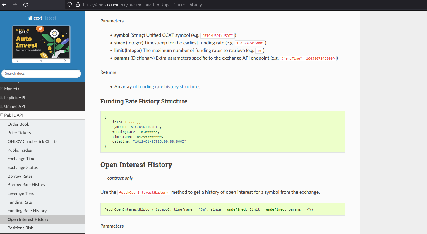Click the browser back arrow
Screen dimensions: 427x234
point(4,5)
